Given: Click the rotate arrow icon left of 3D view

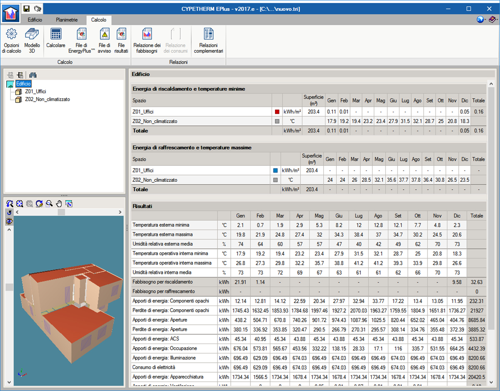Looking at the screenshot, I should (9, 213).
